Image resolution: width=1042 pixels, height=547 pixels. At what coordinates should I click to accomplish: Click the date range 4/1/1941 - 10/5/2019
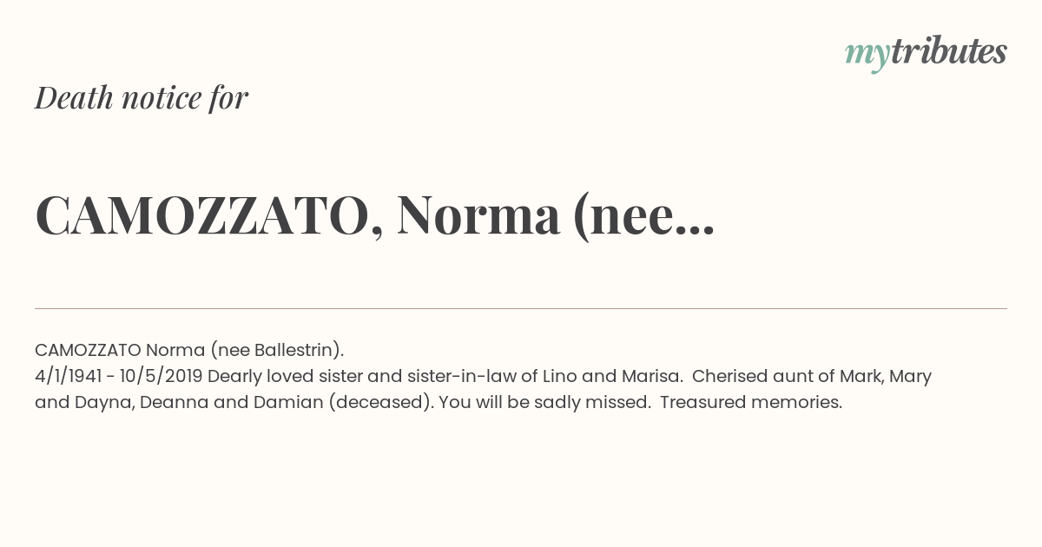[119, 376]
